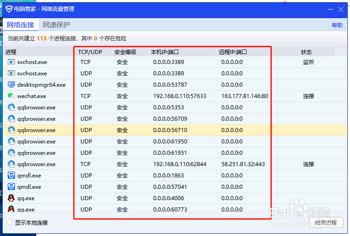
Task: Click the 连接 status of wechat.exe
Action: [309, 96]
